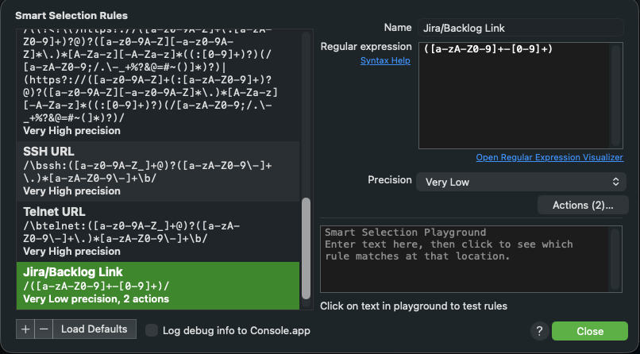Image resolution: width=640 pixels, height=354 pixels.
Task: Select the SSH URL rule
Action: pos(158,171)
